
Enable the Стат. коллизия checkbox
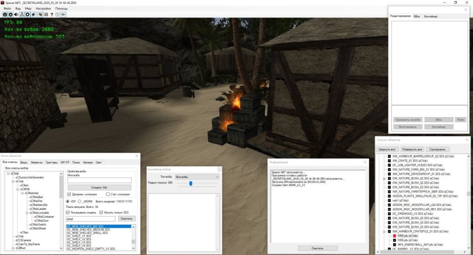[108, 194]
